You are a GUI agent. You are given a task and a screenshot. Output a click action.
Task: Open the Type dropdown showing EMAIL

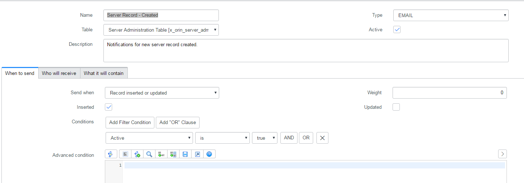451,15
